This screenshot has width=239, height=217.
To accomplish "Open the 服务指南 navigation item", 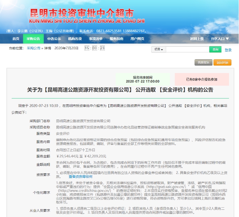I will pyautogui.click(x=117, y=39).
